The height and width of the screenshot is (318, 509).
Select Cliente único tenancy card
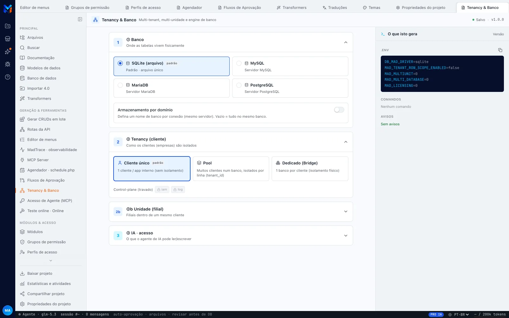pyautogui.click(x=152, y=169)
